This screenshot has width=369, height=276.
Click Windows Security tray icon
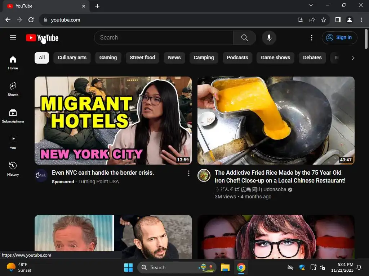(x=302, y=267)
